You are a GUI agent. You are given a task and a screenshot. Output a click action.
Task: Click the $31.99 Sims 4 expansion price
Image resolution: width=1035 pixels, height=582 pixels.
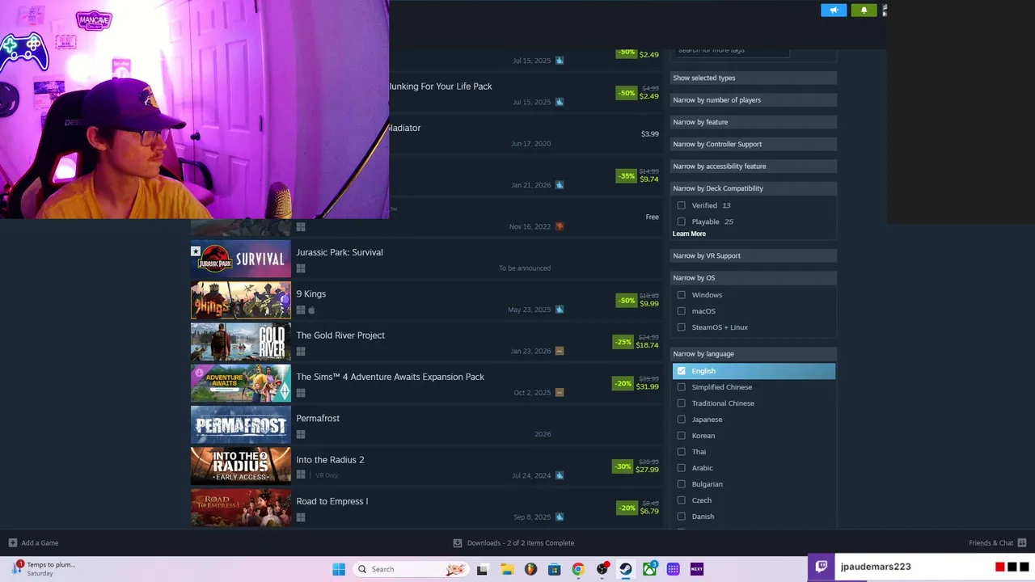(647, 386)
